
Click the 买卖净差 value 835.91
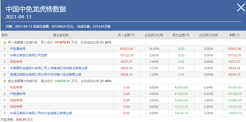click(21, 120)
